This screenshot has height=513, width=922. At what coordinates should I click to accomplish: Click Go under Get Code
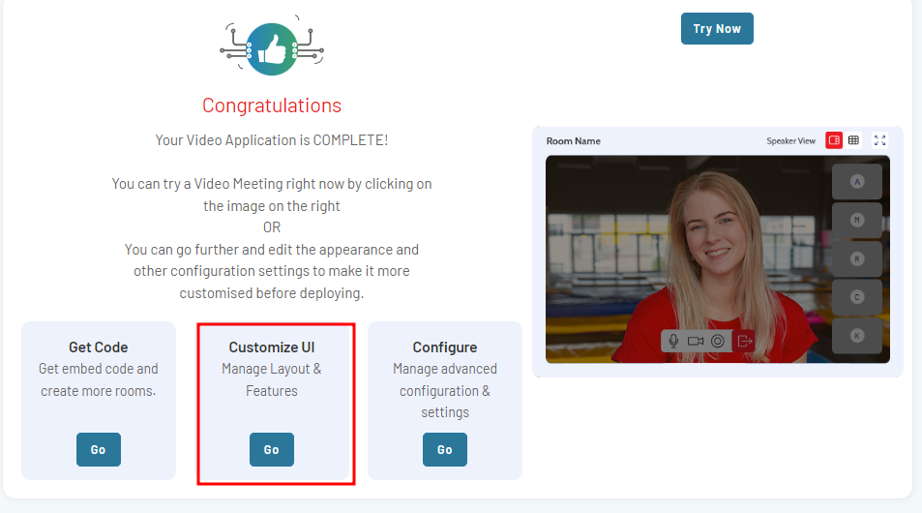point(98,449)
